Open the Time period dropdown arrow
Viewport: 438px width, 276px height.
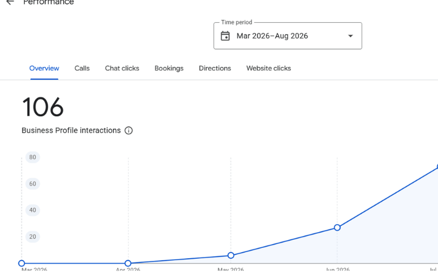[x=350, y=36]
